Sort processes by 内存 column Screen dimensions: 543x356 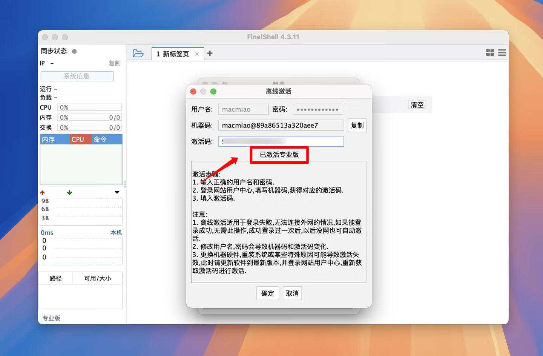coord(55,140)
